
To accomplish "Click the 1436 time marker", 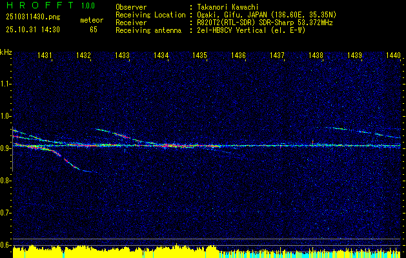I will coord(238,55).
